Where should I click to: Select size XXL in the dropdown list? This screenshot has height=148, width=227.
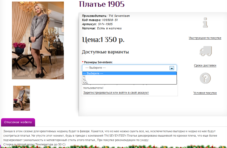pyautogui.click(x=129, y=83)
